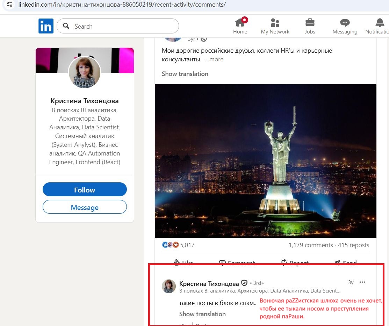Image resolution: width=389 pixels, height=326 pixels.
Task: Click Show translation under the post text
Action: (185, 74)
